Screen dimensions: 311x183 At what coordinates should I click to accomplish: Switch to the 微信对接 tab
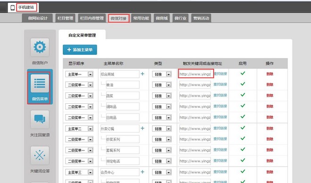tap(118, 18)
